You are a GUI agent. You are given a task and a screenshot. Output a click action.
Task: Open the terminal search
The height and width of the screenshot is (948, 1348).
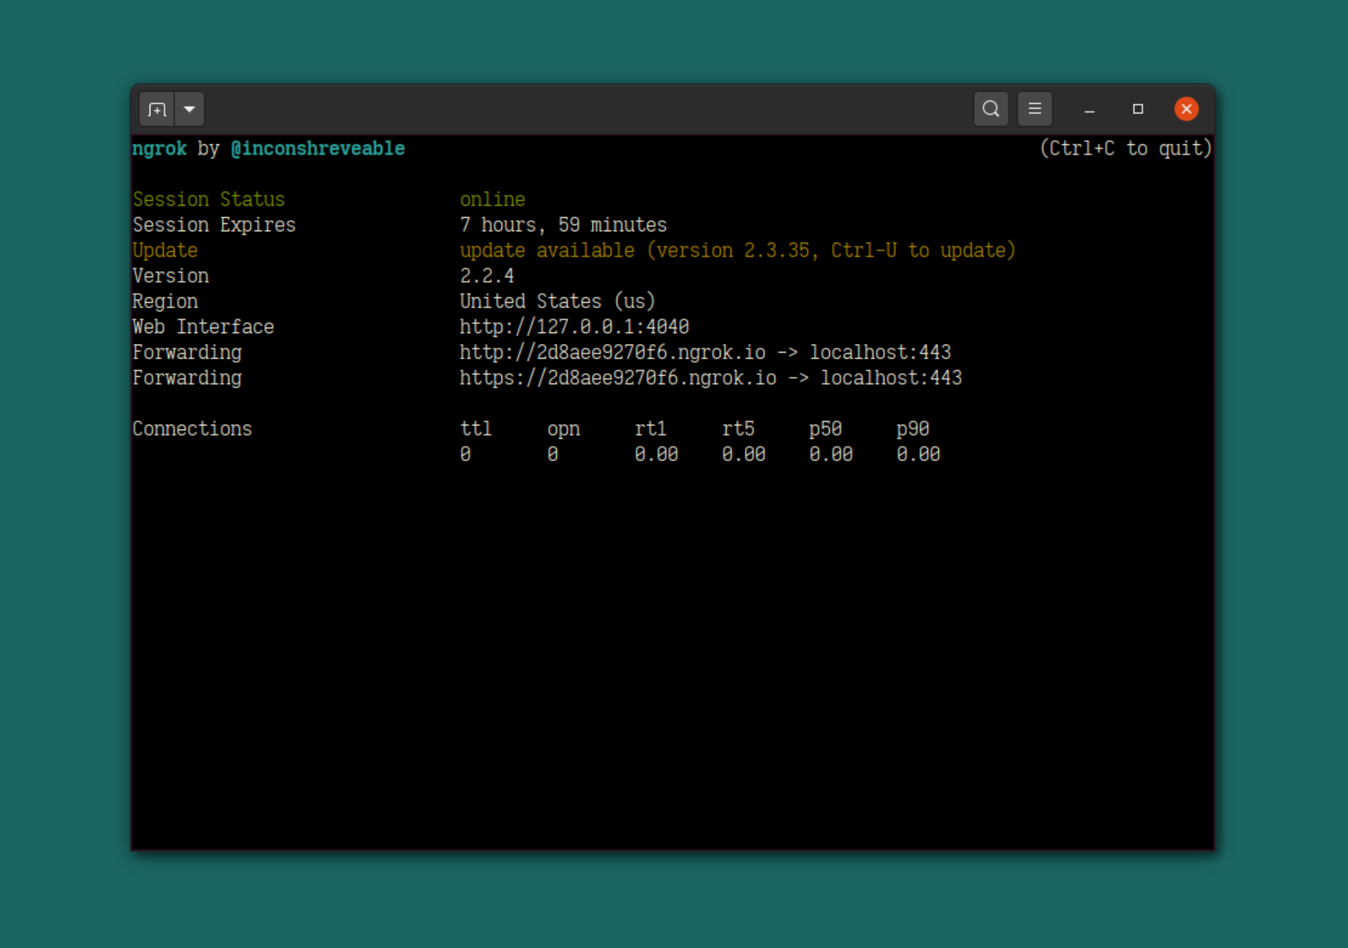[991, 109]
